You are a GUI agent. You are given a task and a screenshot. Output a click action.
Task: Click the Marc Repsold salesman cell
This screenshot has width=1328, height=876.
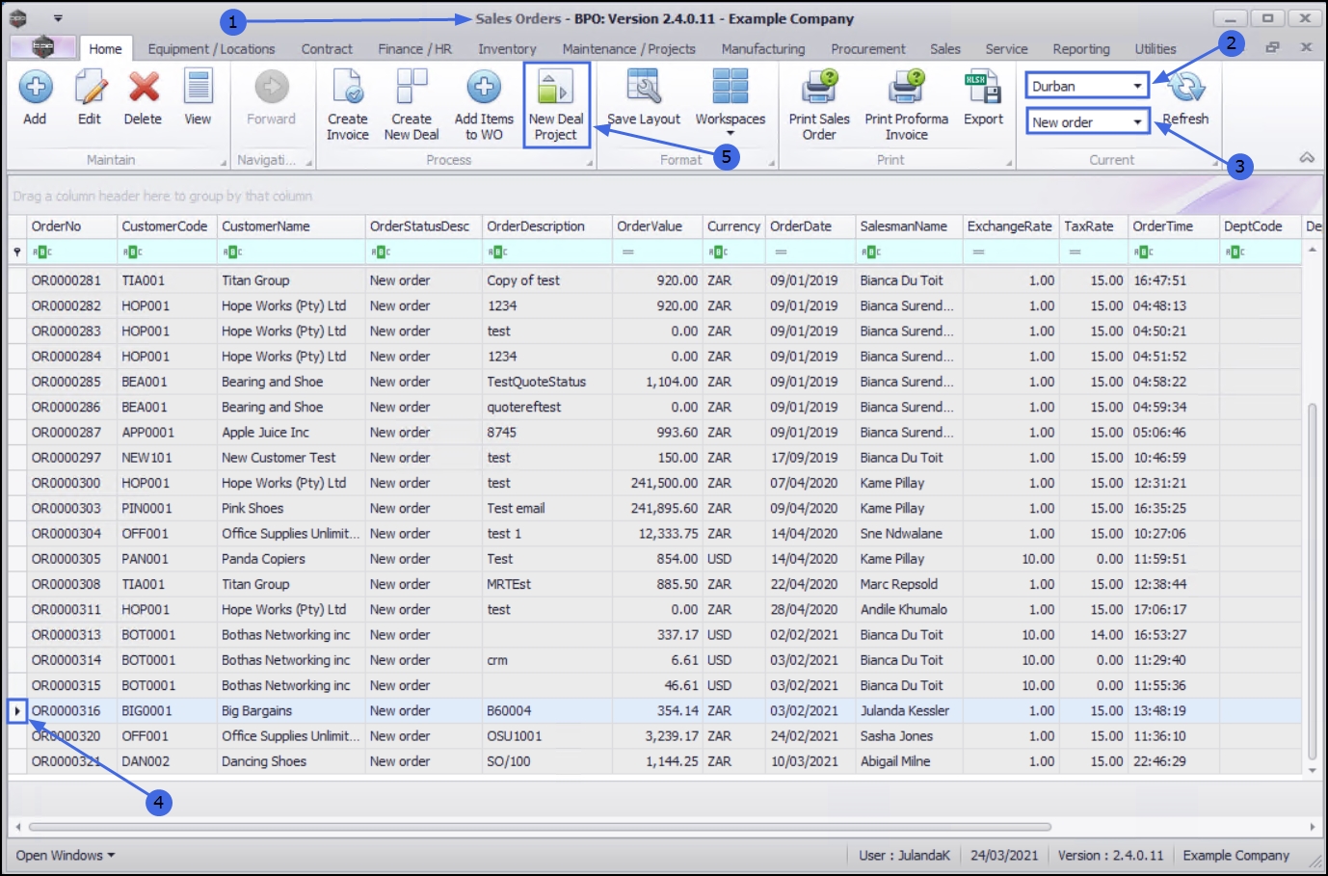coord(909,584)
